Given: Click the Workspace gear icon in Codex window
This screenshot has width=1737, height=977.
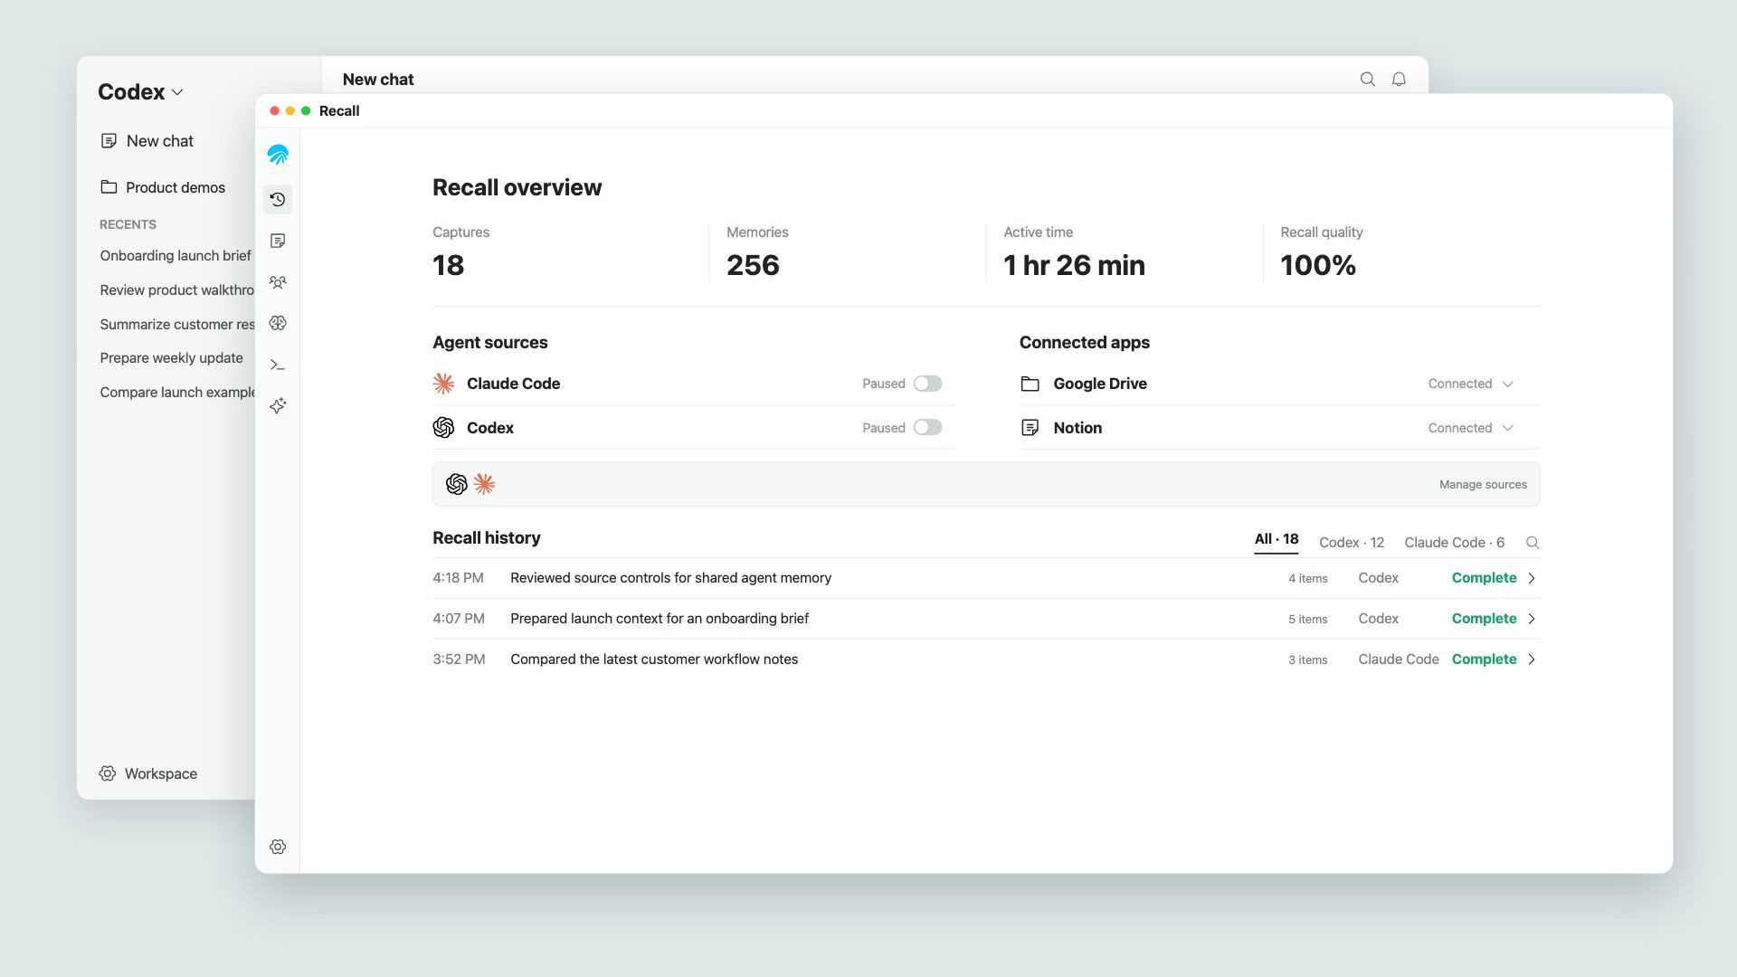Looking at the screenshot, I should point(108,773).
